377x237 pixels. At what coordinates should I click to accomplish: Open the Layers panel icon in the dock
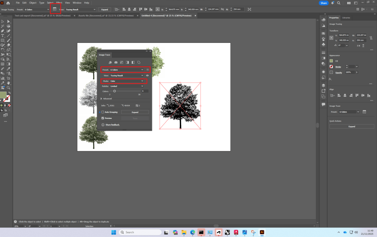[x=323, y=85]
